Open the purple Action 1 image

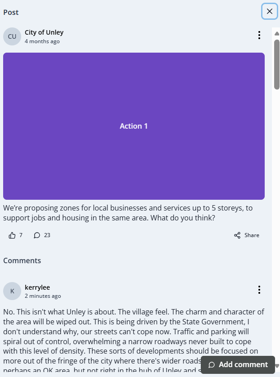point(134,126)
